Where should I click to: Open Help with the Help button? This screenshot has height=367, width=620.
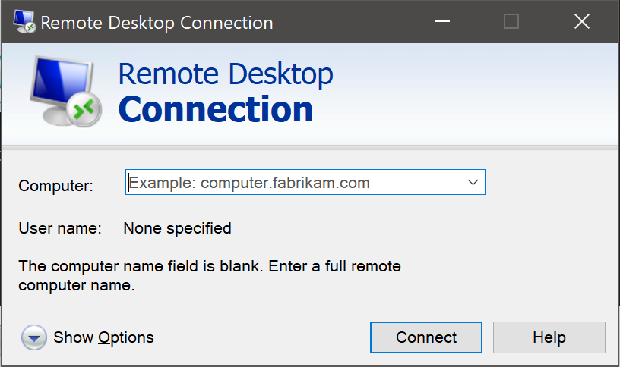[x=549, y=337]
